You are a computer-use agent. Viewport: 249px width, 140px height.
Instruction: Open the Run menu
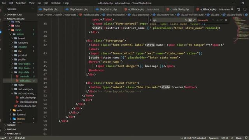pos(46,3)
